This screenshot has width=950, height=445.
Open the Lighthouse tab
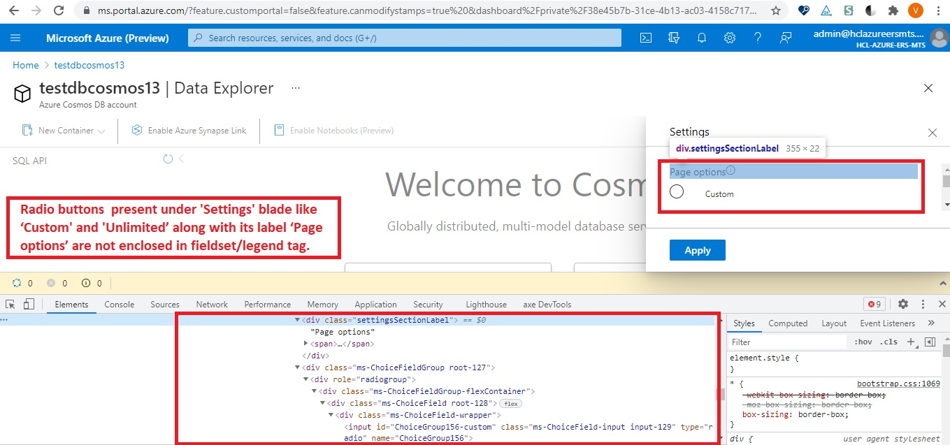[x=487, y=305]
